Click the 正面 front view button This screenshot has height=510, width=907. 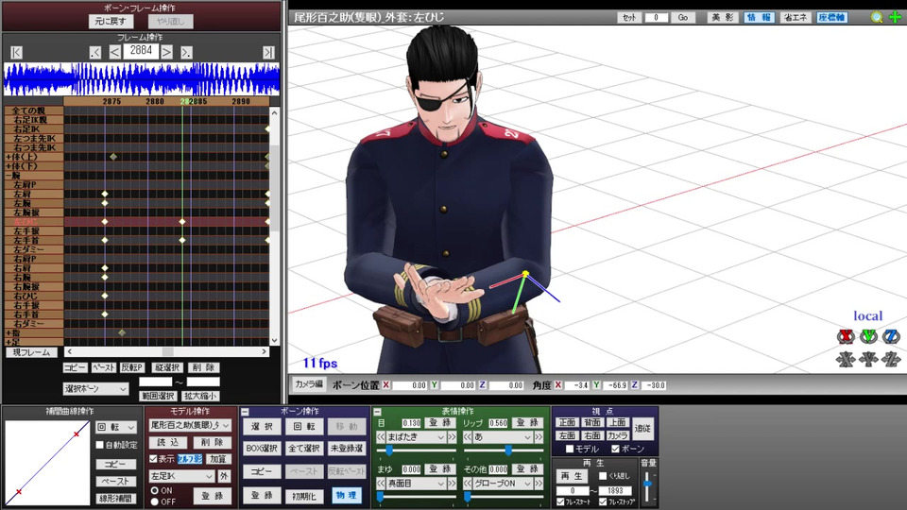[x=567, y=422]
